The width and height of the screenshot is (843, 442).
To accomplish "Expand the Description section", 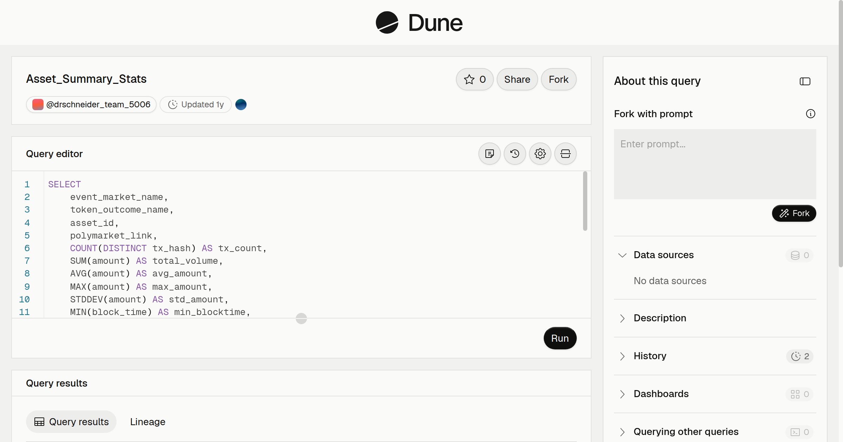I will coord(622,318).
